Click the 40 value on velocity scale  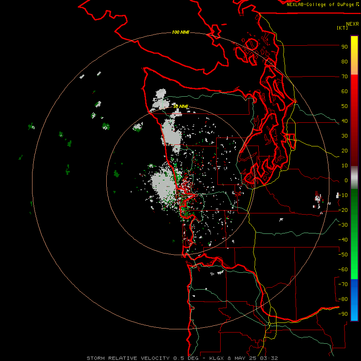click(x=345, y=121)
